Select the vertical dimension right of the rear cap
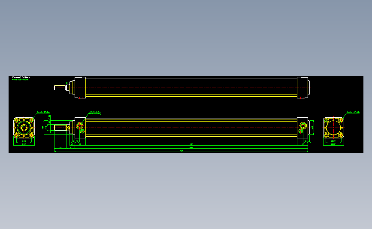 [x=312, y=128]
